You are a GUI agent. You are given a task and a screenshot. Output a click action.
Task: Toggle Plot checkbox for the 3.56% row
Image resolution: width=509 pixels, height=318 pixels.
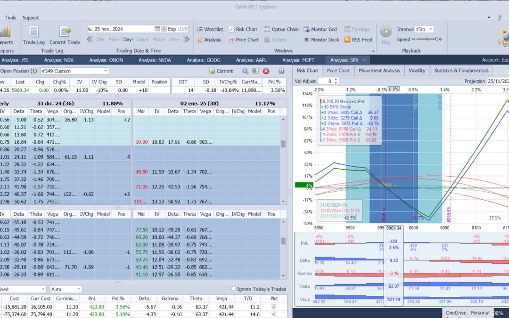pos(274,307)
